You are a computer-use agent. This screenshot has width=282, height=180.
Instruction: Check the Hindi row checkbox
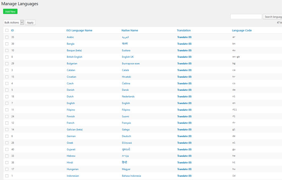[x=7, y=162]
